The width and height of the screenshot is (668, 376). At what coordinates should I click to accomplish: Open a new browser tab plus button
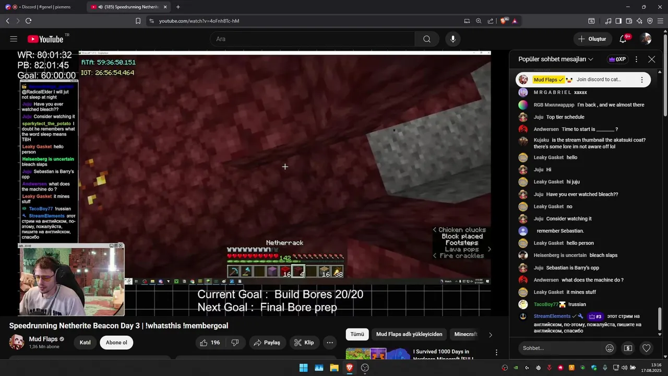(x=178, y=7)
